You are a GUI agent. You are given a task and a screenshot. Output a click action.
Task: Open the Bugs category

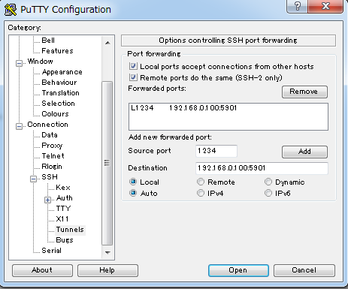tap(65, 240)
